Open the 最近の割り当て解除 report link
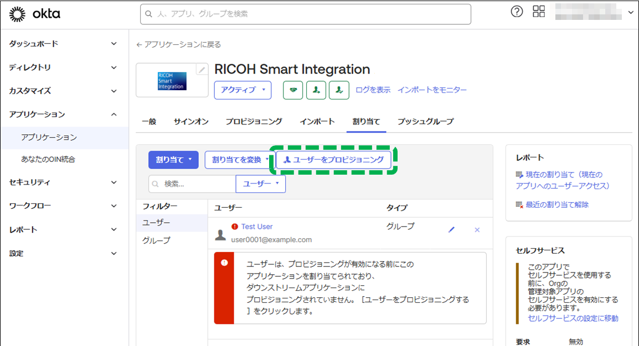The height and width of the screenshot is (346, 639). 557,205
